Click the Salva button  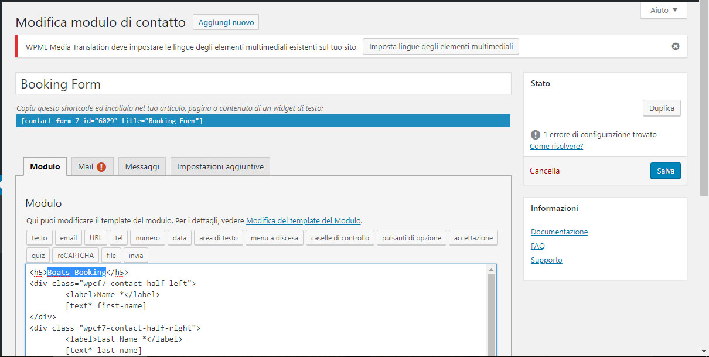point(665,171)
